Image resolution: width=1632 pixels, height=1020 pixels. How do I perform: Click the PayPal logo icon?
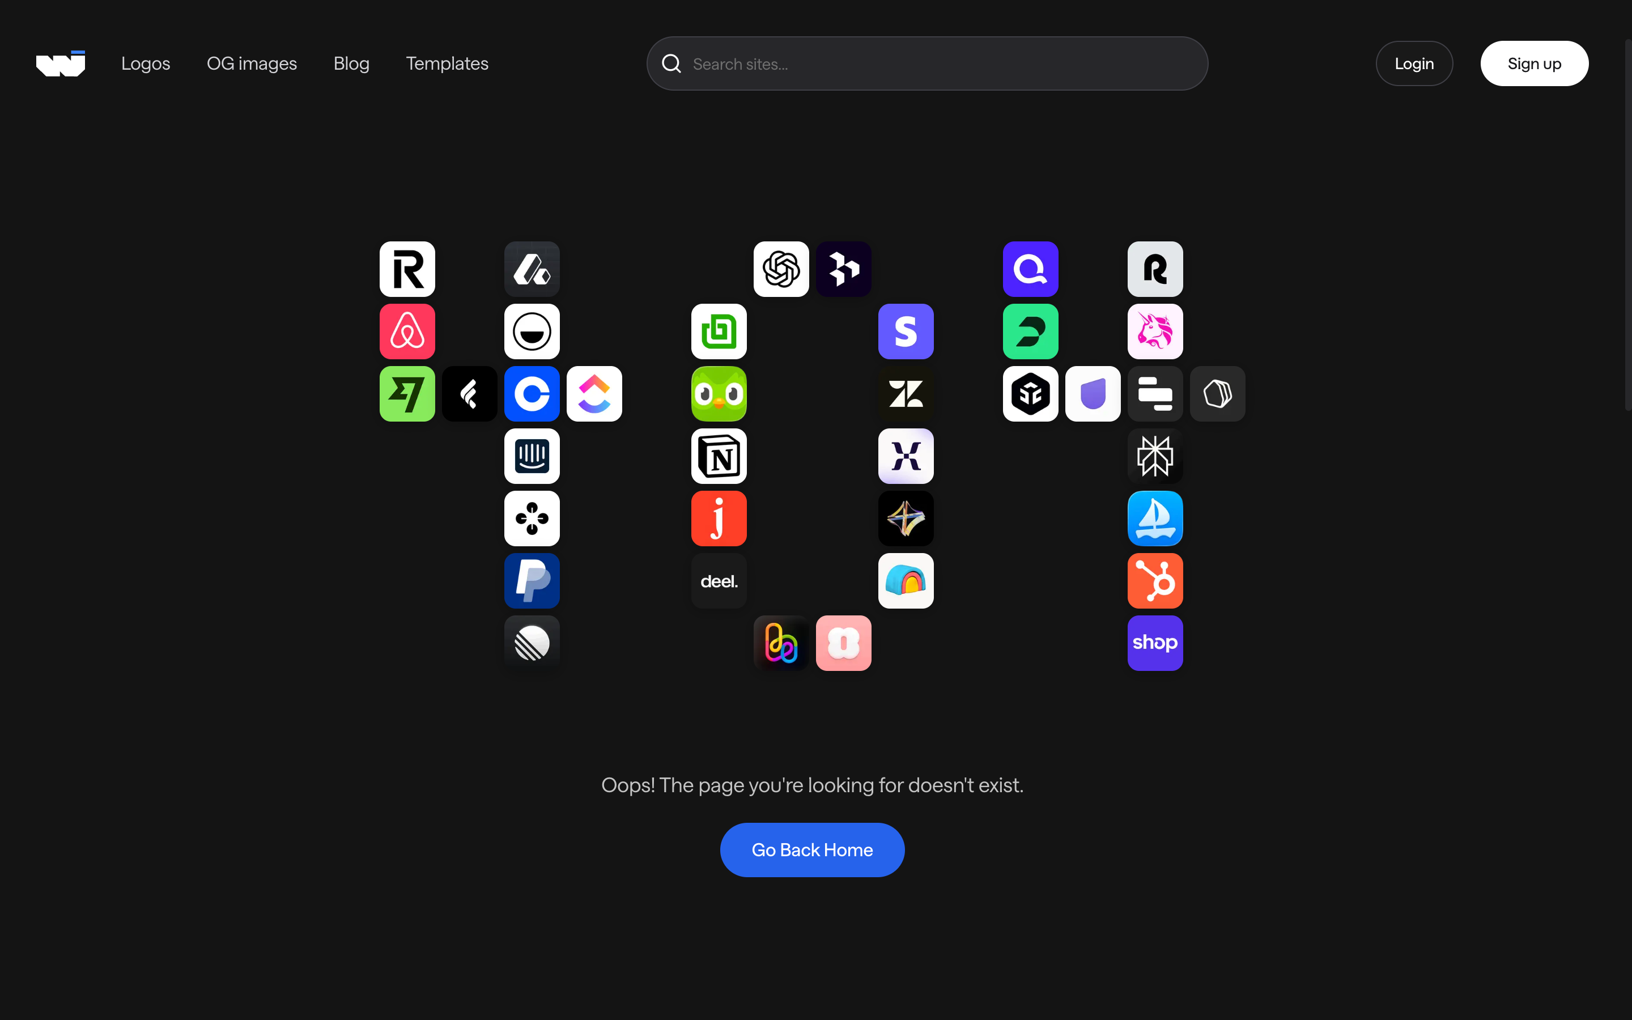click(x=532, y=581)
